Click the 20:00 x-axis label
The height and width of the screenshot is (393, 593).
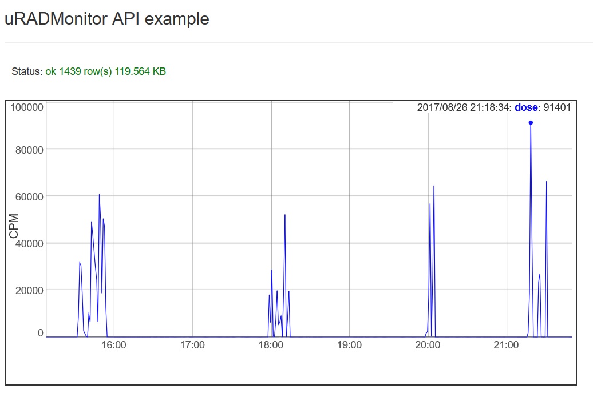click(428, 345)
